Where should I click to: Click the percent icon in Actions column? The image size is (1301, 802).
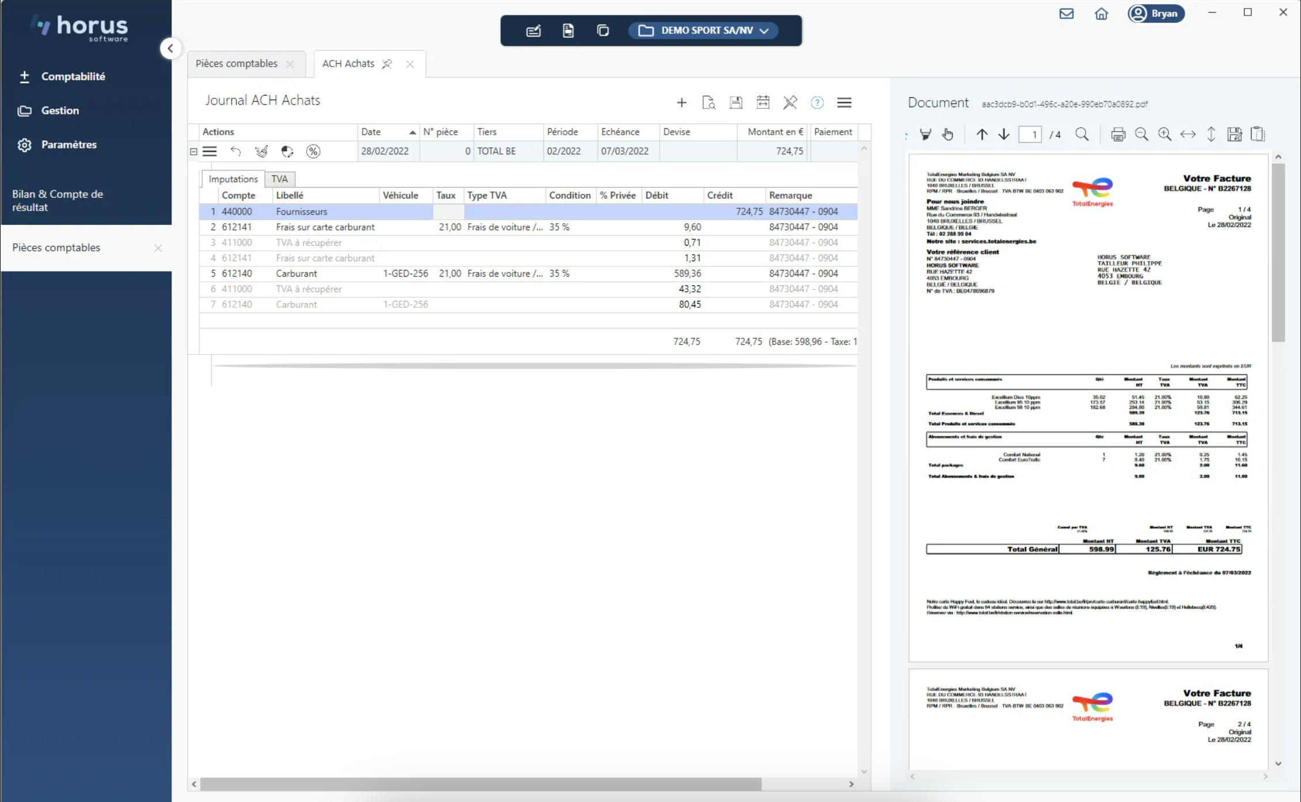click(x=313, y=151)
